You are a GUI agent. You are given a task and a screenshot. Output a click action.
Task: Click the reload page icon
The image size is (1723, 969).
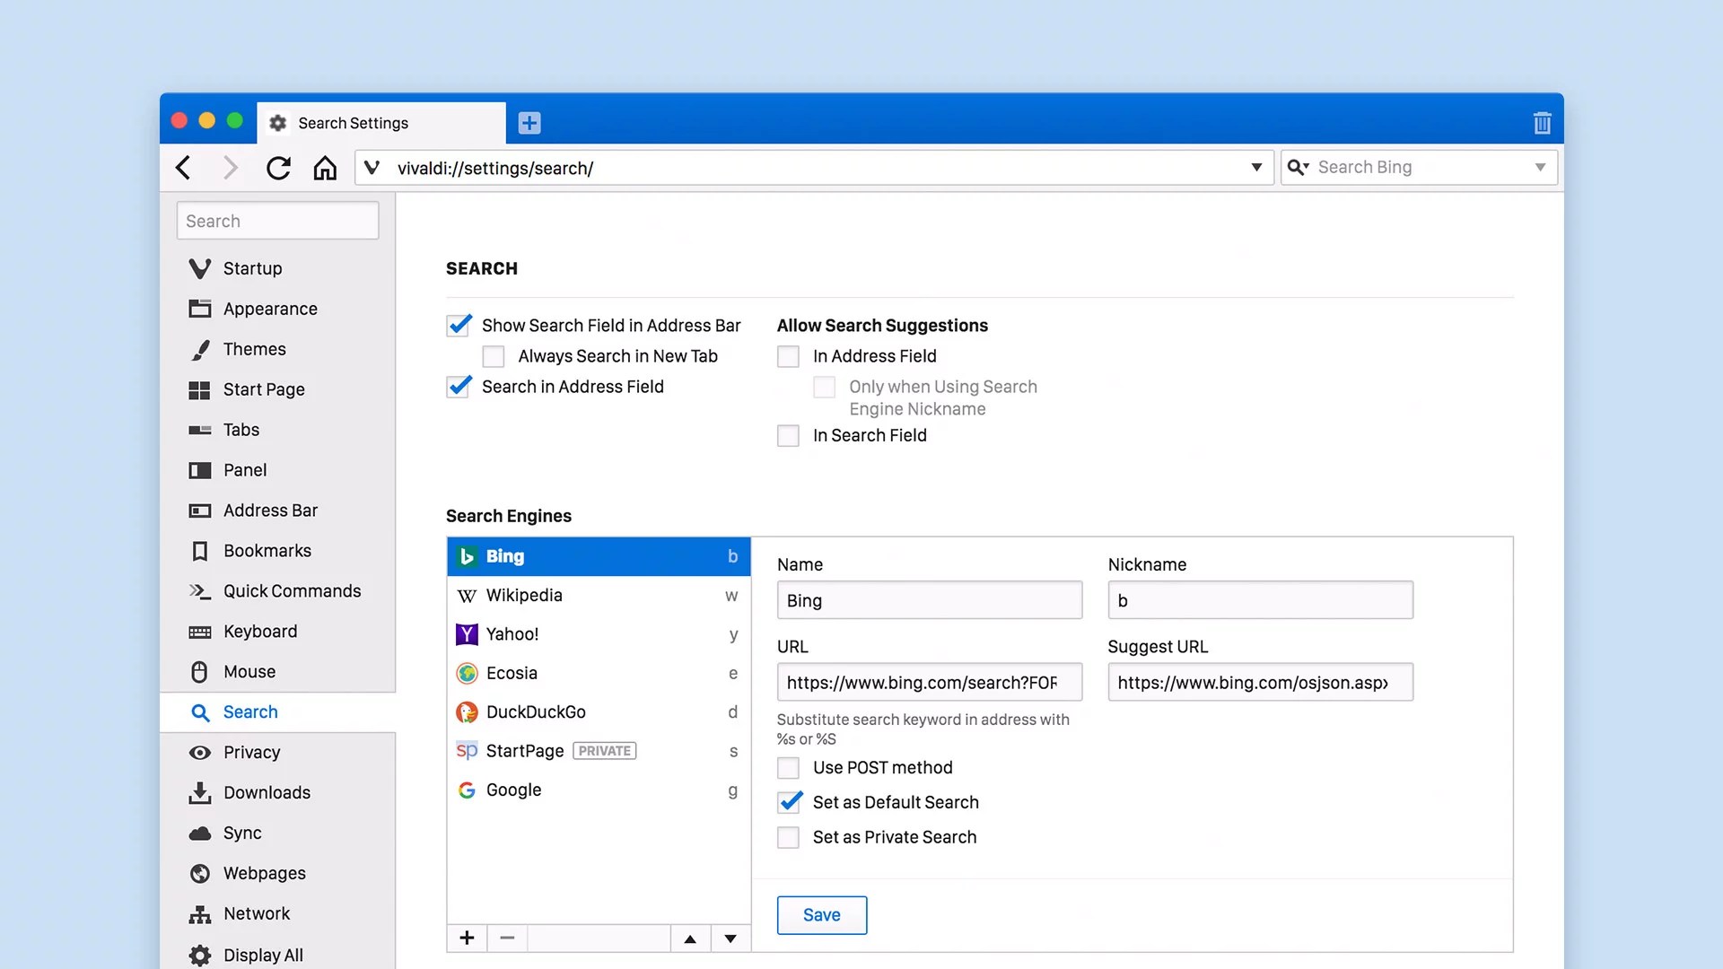[278, 168]
